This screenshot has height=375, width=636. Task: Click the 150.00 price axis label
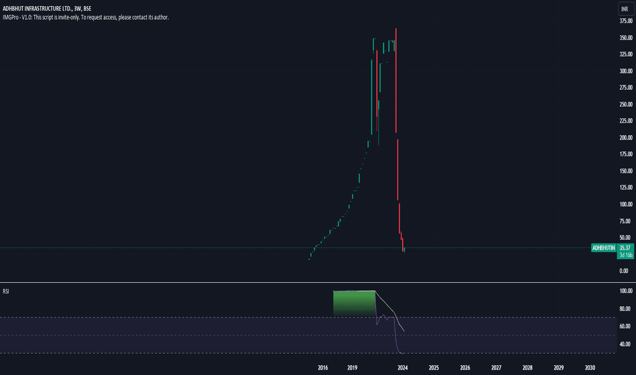tap(626, 171)
